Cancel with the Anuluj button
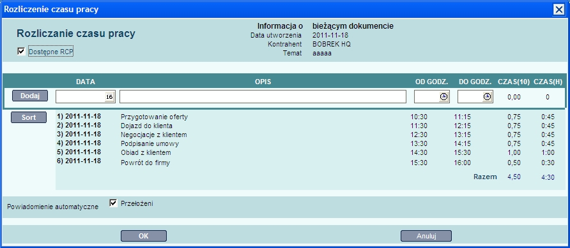 [426, 236]
